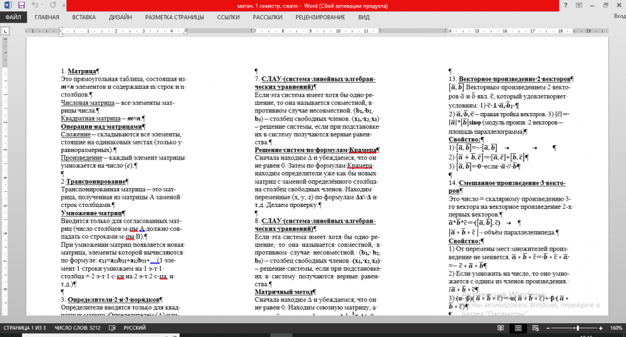Open word count via ЧИСЛО СЛОВ: 3212

point(78,328)
